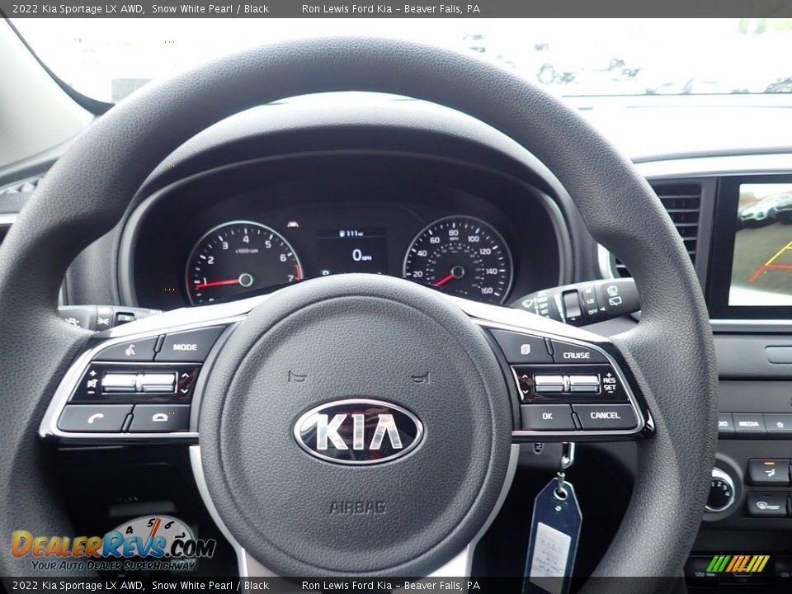Tap the mute speaker icon below volume plus
This screenshot has height=594, width=792.
(92, 381)
